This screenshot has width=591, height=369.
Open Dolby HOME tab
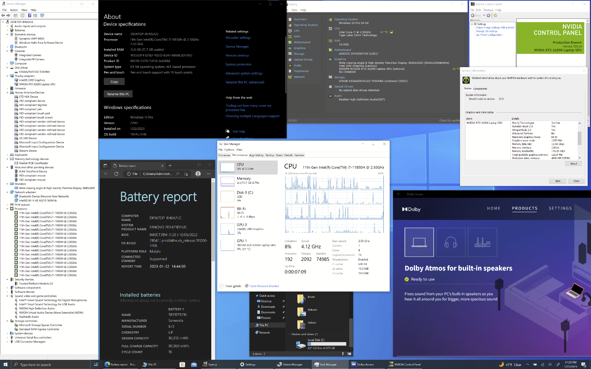pos(494,208)
